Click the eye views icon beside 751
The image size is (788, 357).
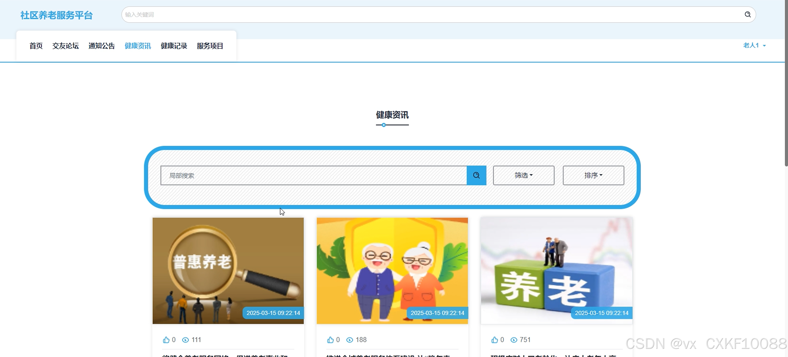coord(514,340)
